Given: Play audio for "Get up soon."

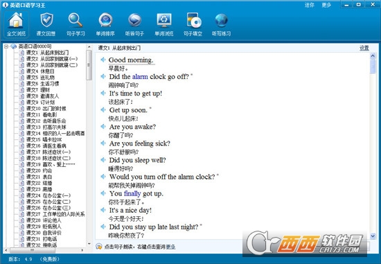Looking at the screenshot, I should (103, 110).
